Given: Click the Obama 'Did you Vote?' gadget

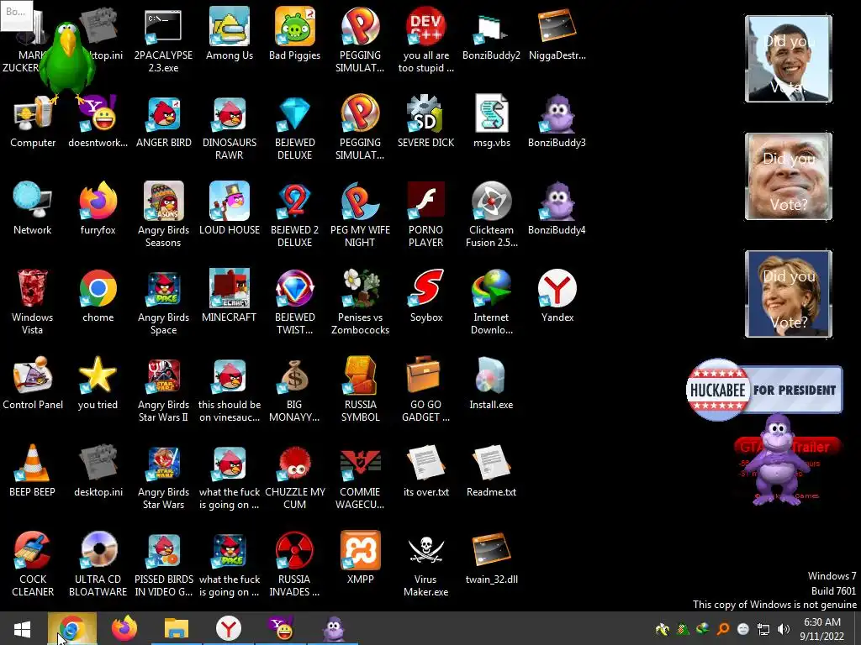Looking at the screenshot, I should (789, 59).
